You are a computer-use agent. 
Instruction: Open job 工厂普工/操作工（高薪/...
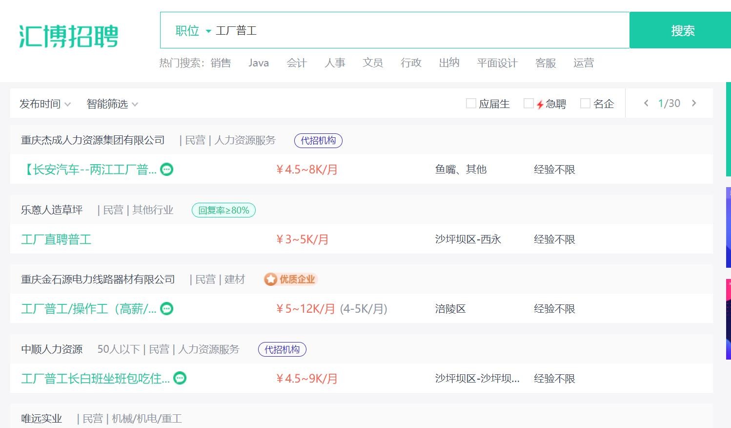[x=89, y=309]
